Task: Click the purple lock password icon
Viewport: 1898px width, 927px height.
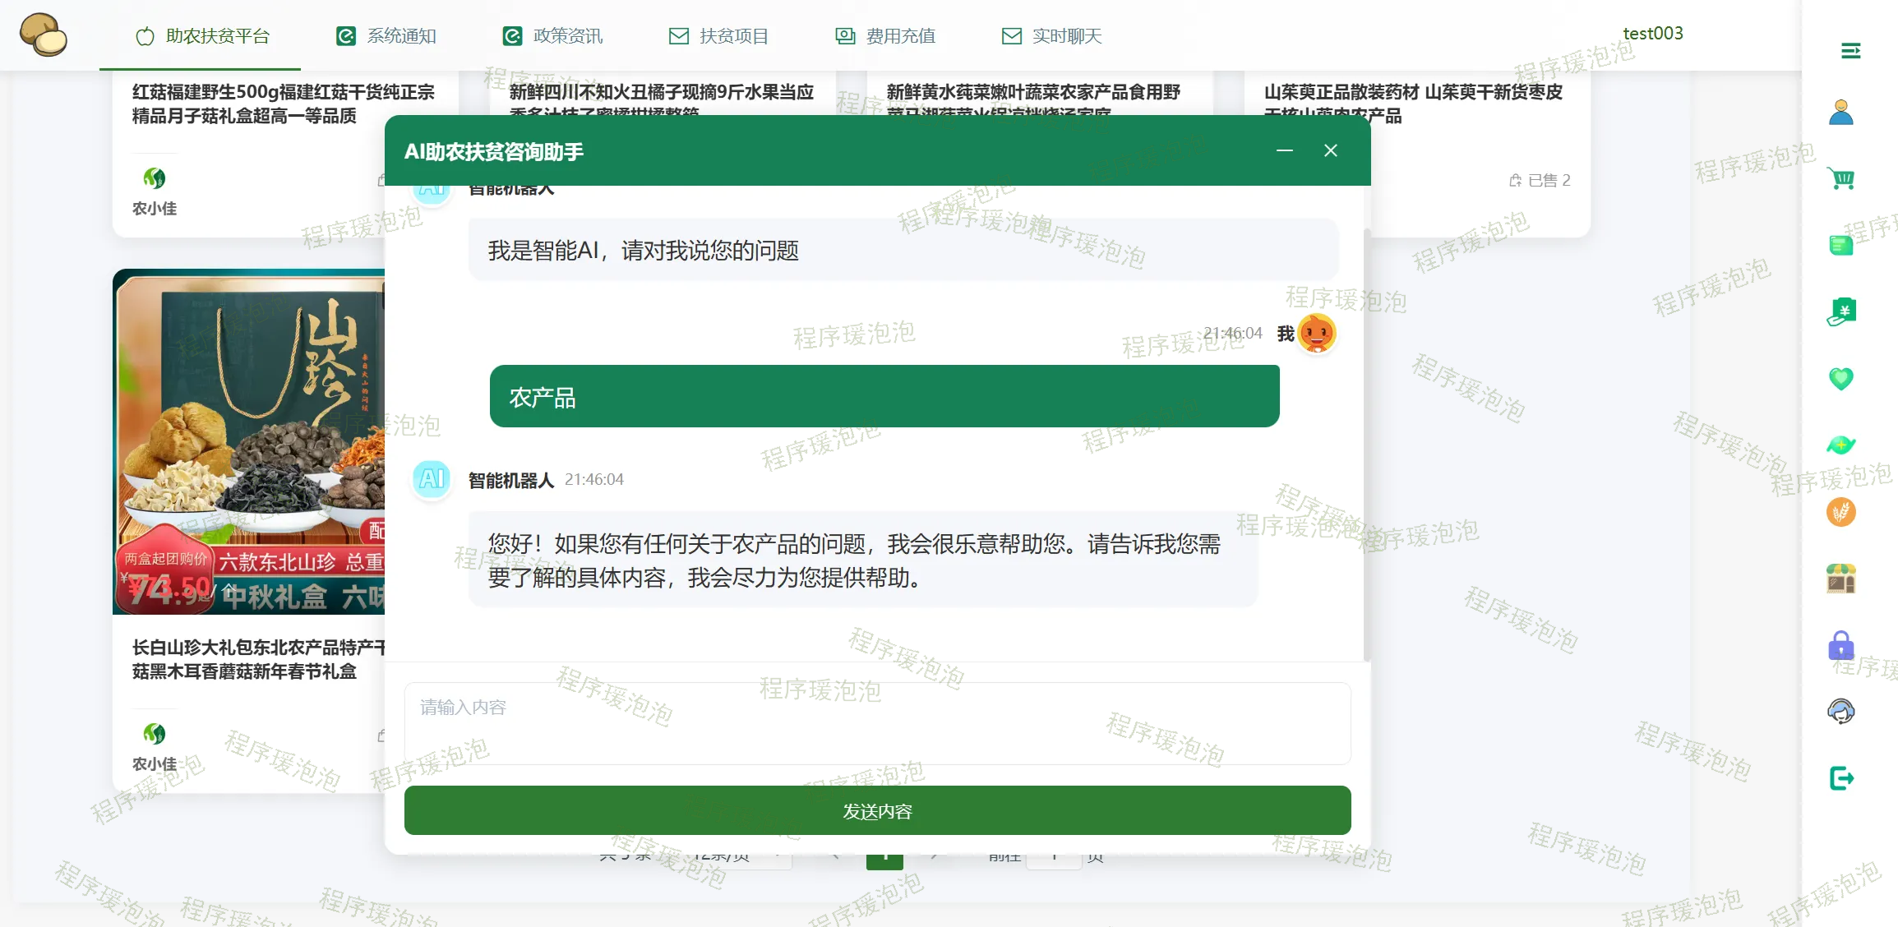Action: 1840,645
